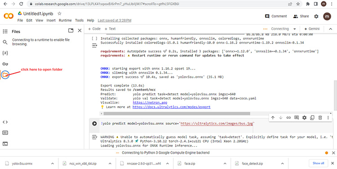Mirror cell in tab icon
The image size is (337, 169).
click(312, 117)
